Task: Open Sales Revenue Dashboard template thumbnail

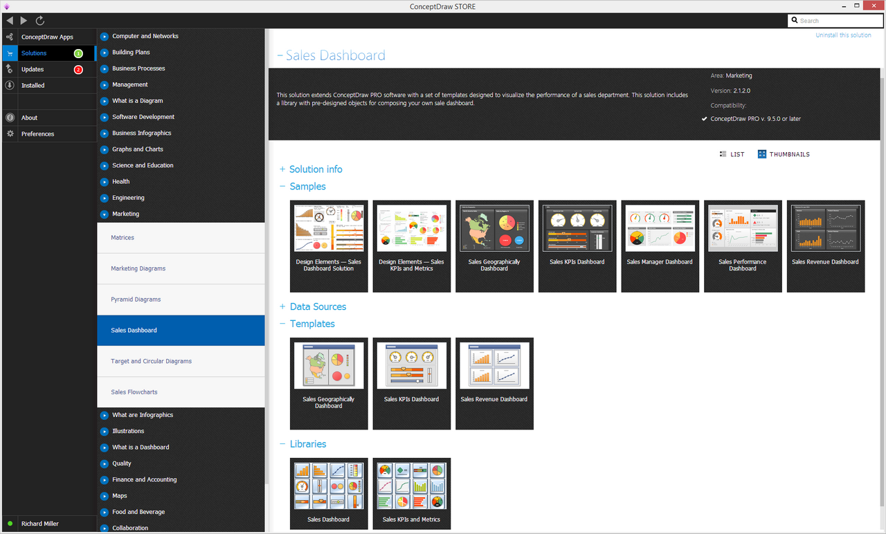Action: 494,383
